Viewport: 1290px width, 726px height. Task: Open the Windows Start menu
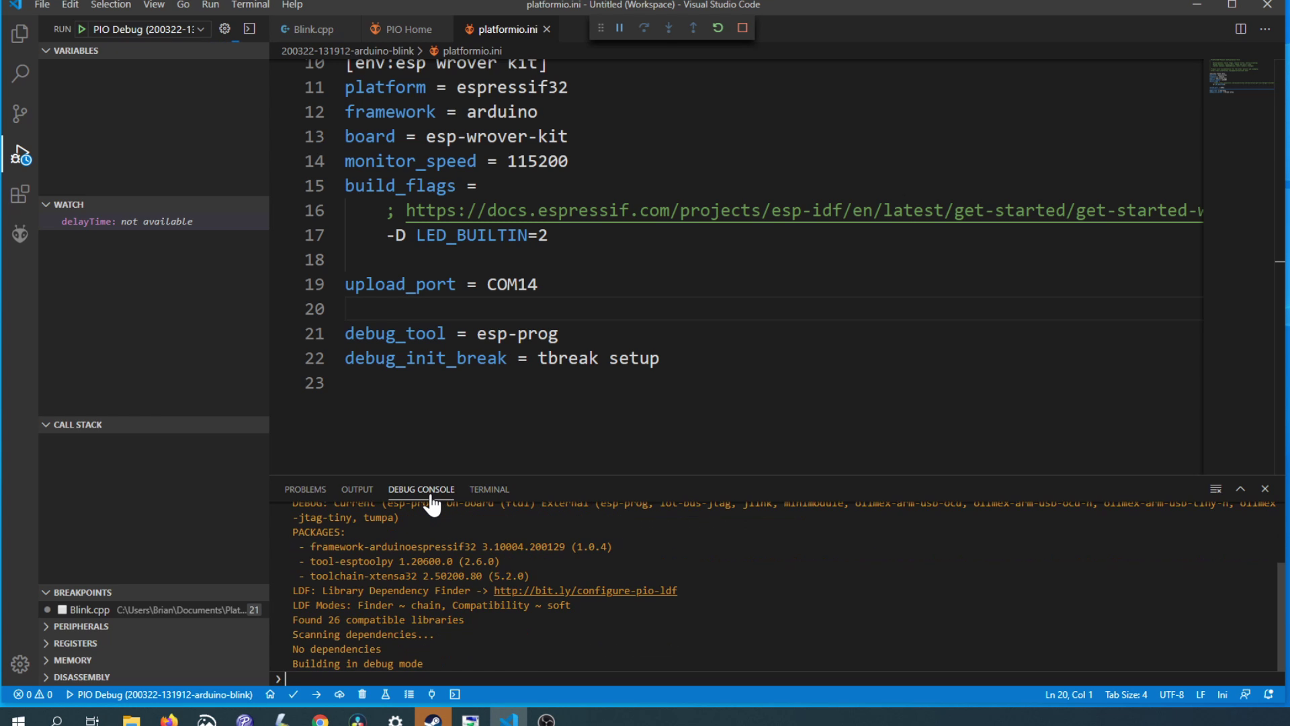pos(18,720)
